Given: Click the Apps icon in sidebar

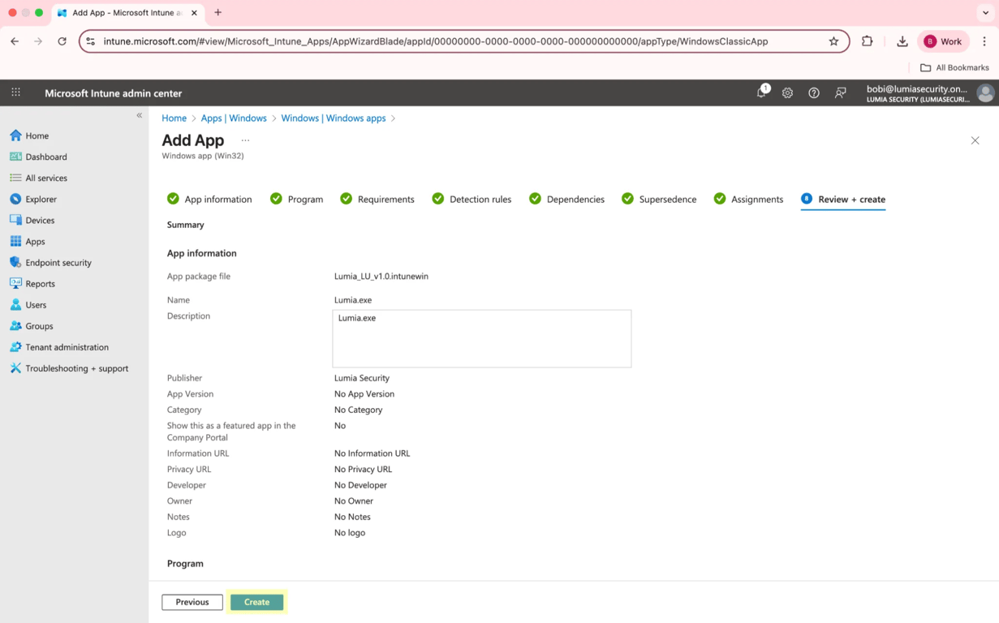Looking at the screenshot, I should point(15,241).
